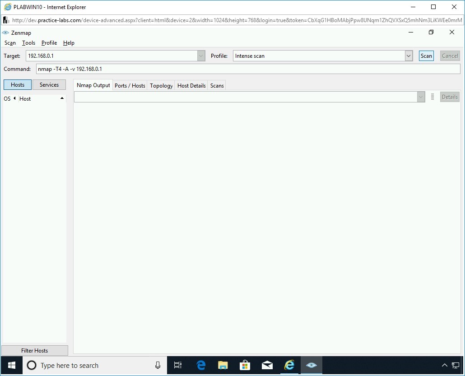Image resolution: width=465 pixels, height=376 pixels.
Task: Open the Zenmap app from the taskbar
Action: 311,365
